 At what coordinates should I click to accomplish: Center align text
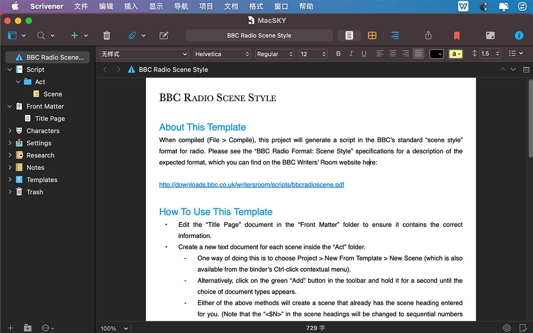393,54
